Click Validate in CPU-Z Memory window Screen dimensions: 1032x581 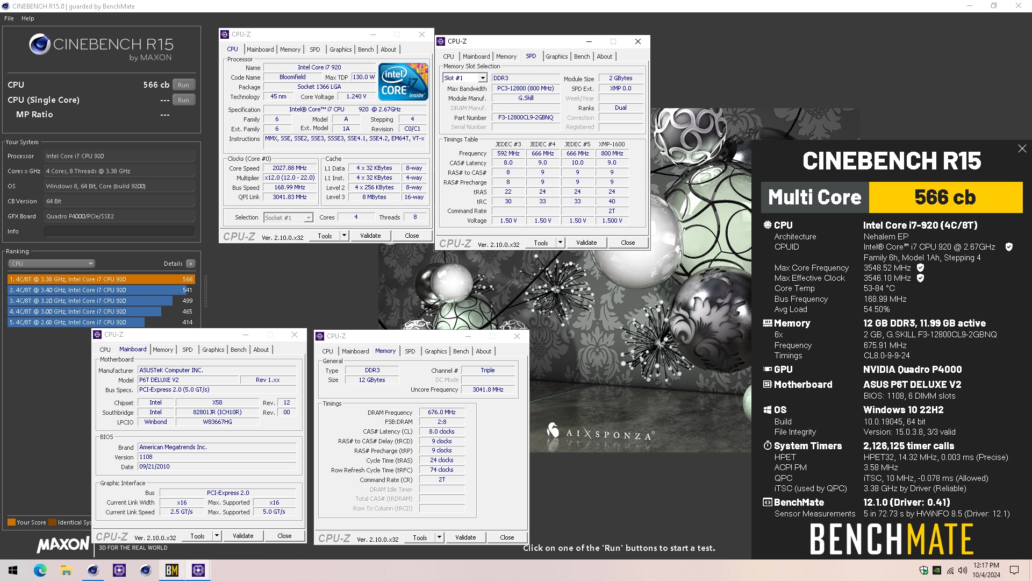click(465, 537)
